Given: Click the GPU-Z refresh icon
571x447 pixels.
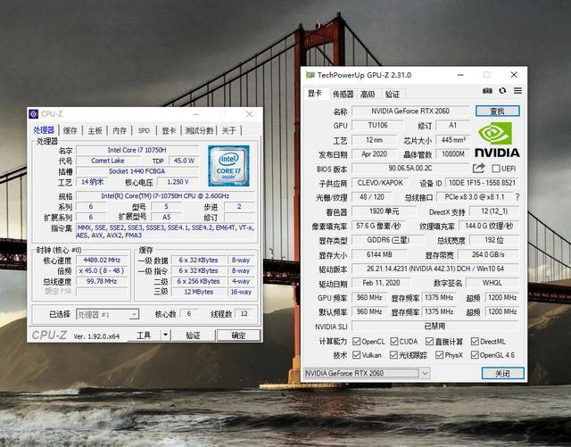Looking at the screenshot, I should point(502,91).
